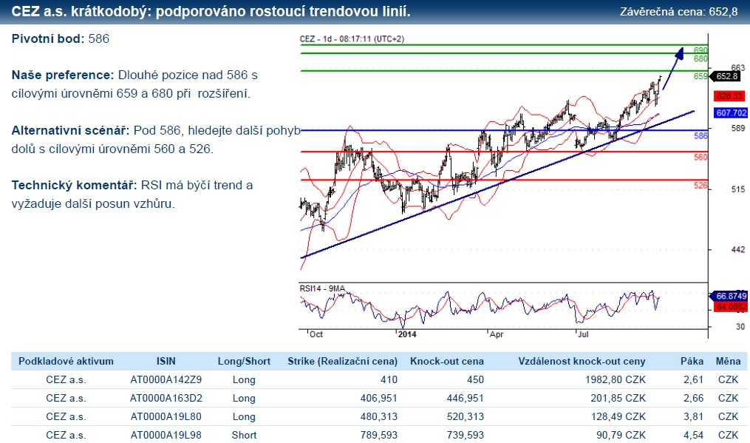The height and width of the screenshot is (443, 750).
Task: Click the 442 value on the price axis
Action: tap(738, 249)
